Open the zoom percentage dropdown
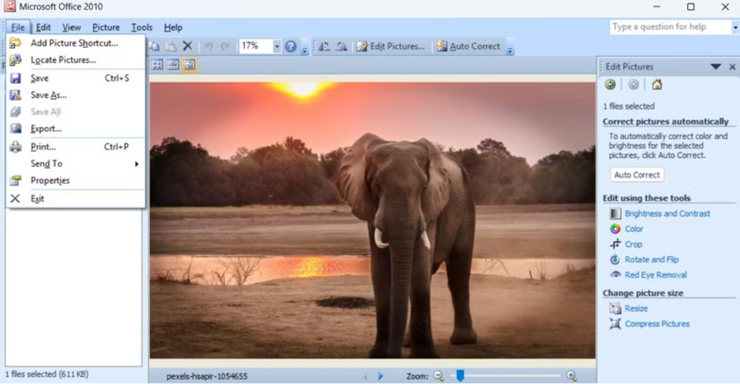 coord(276,46)
